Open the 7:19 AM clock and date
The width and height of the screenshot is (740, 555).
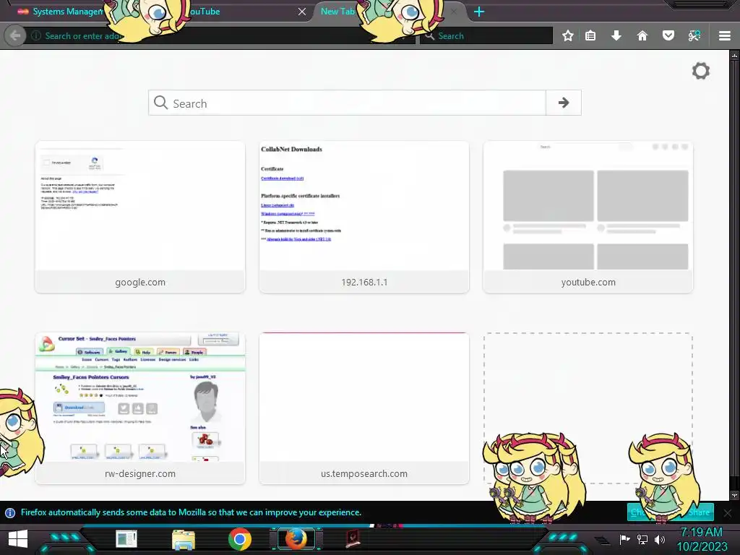pyautogui.click(x=702, y=539)
